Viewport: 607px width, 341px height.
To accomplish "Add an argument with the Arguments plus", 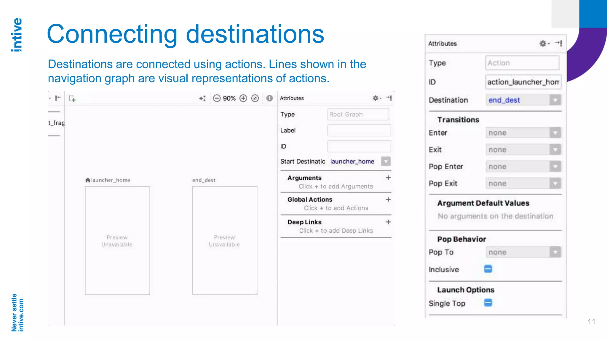I will point(388,178).
